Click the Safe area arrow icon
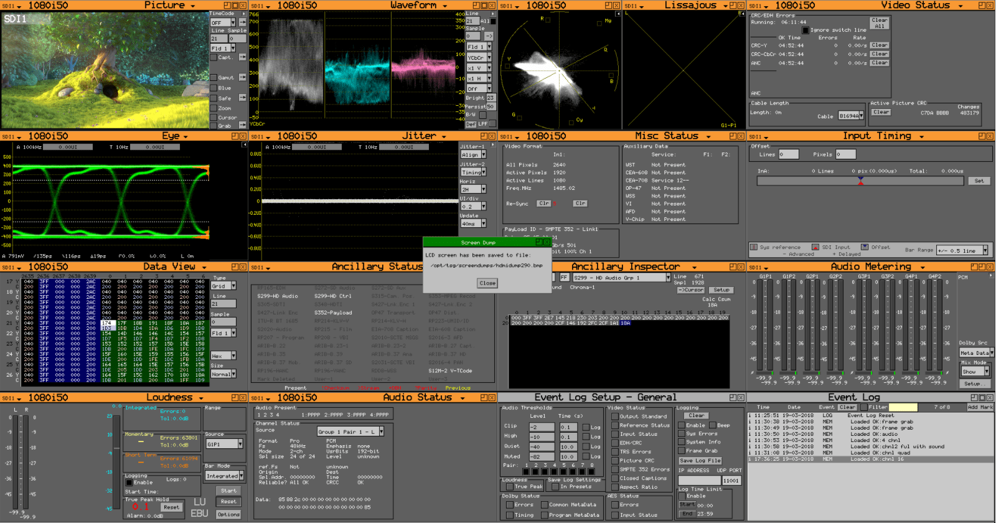 tap(242, 98)
